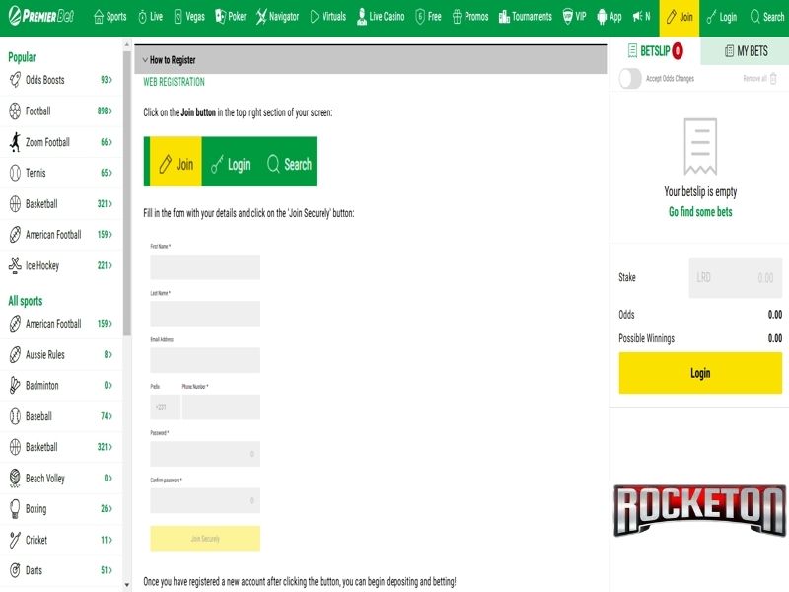The height and width of the screenshot is (592, 789).
Task: Open the Sports menu
Action: 109,17
